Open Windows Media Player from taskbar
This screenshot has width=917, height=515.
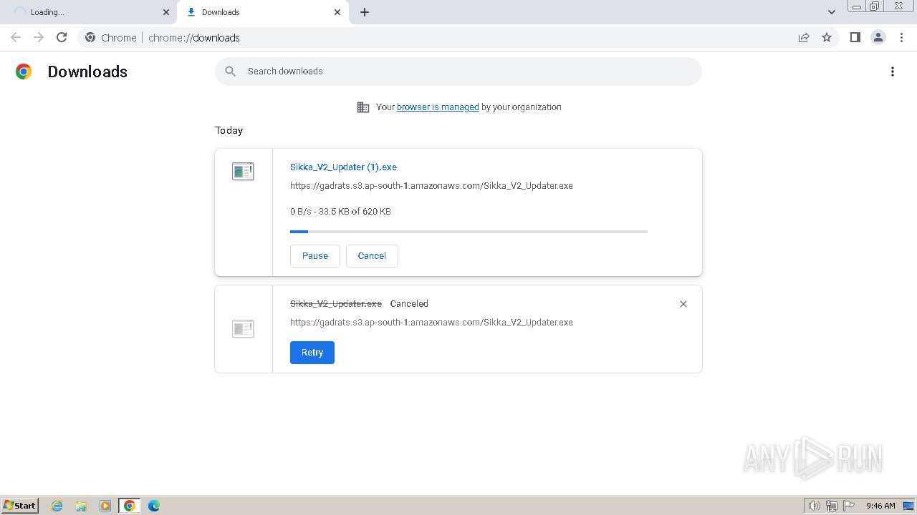click(105, 506)
